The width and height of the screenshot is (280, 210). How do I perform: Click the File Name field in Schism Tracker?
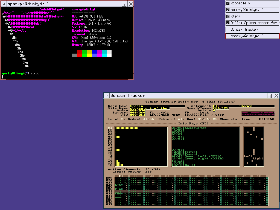pyautogui.click(x=150, y=108)
